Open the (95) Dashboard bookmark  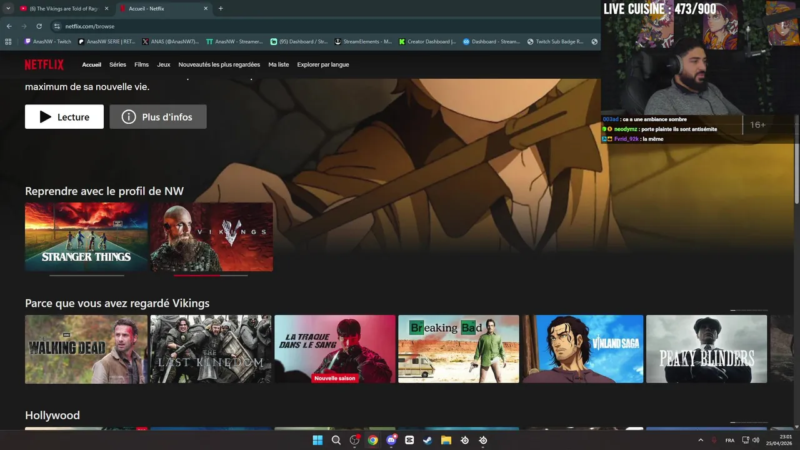tap(299, 42)
